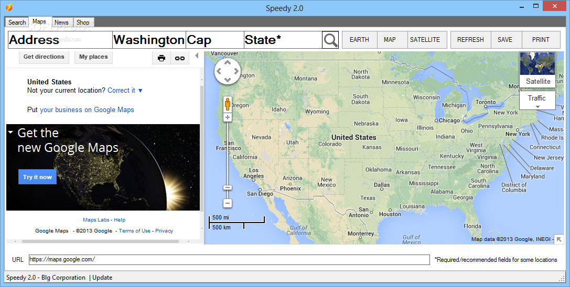Click the magnifying glass search icon

(330, 40)
